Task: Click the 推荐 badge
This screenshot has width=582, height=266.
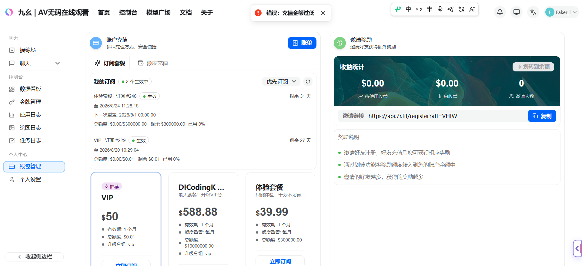Action: coord(112,186)
